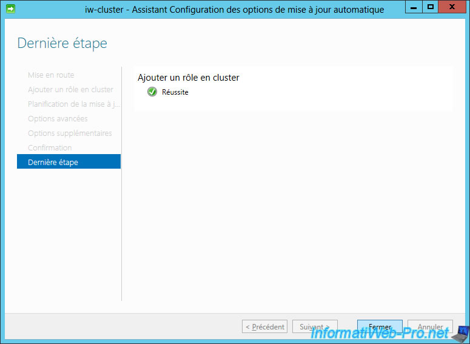Select the Mise en route step
Viewport: 470px width, 344px height.
pyautogui.click(x=51, y=75)
